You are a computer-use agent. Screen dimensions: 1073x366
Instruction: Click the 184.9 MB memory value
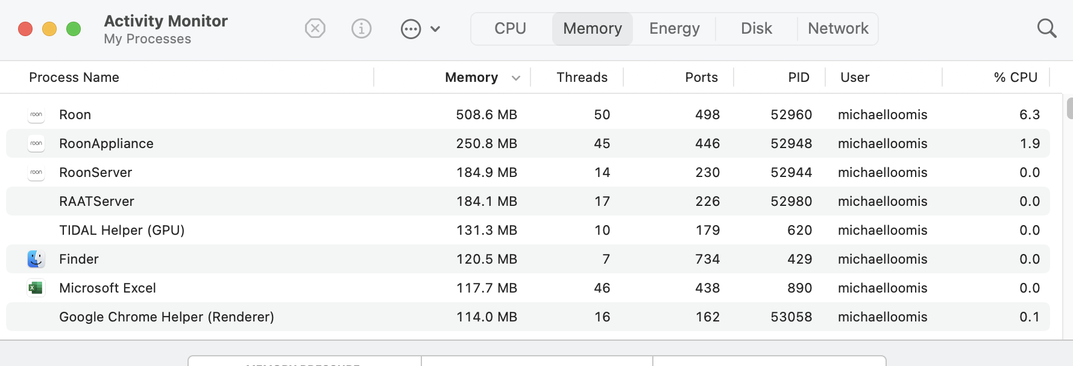[486, 172]
